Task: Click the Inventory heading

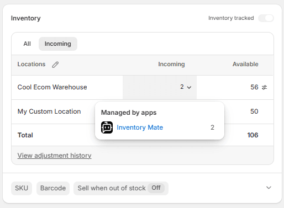Action: pos(26,18)
